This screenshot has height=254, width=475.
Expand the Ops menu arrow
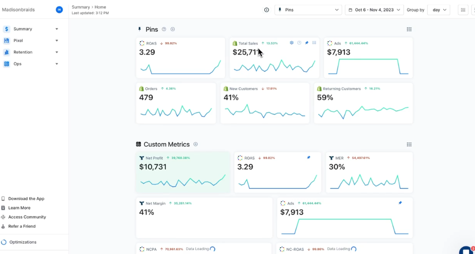point(57,64)
